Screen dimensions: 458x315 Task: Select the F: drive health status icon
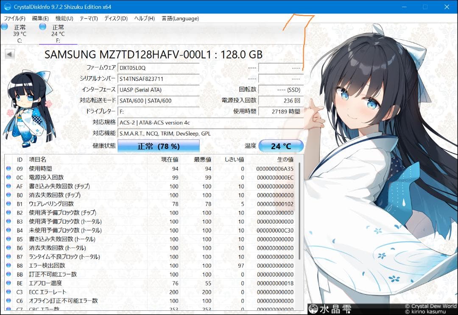pos(42,26)
